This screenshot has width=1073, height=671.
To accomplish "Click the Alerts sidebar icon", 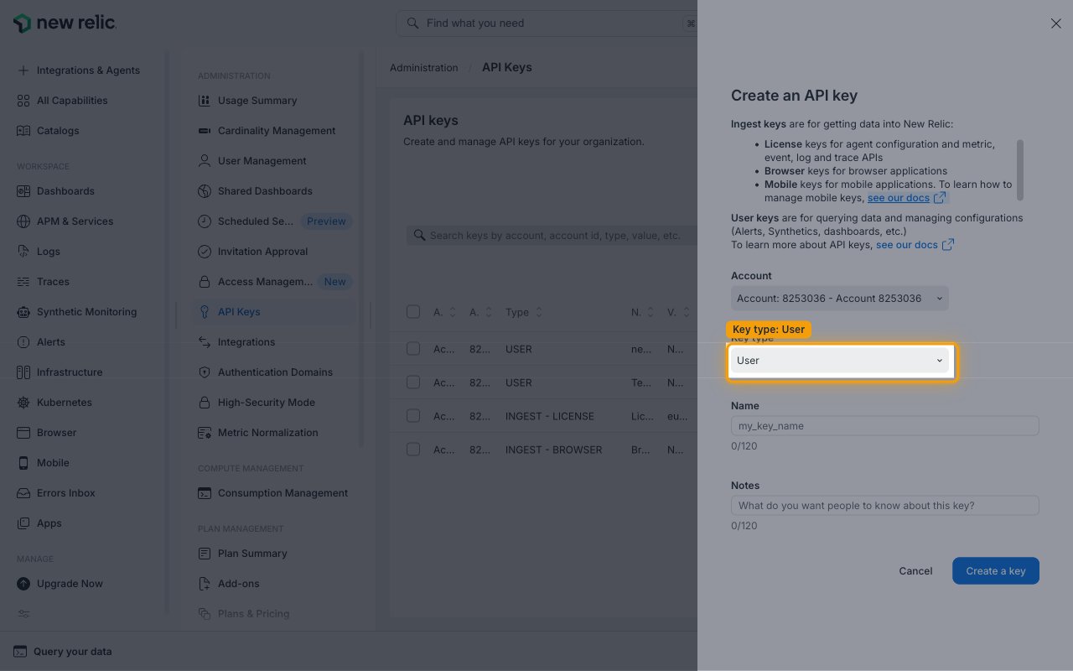I will coord(23,342).
